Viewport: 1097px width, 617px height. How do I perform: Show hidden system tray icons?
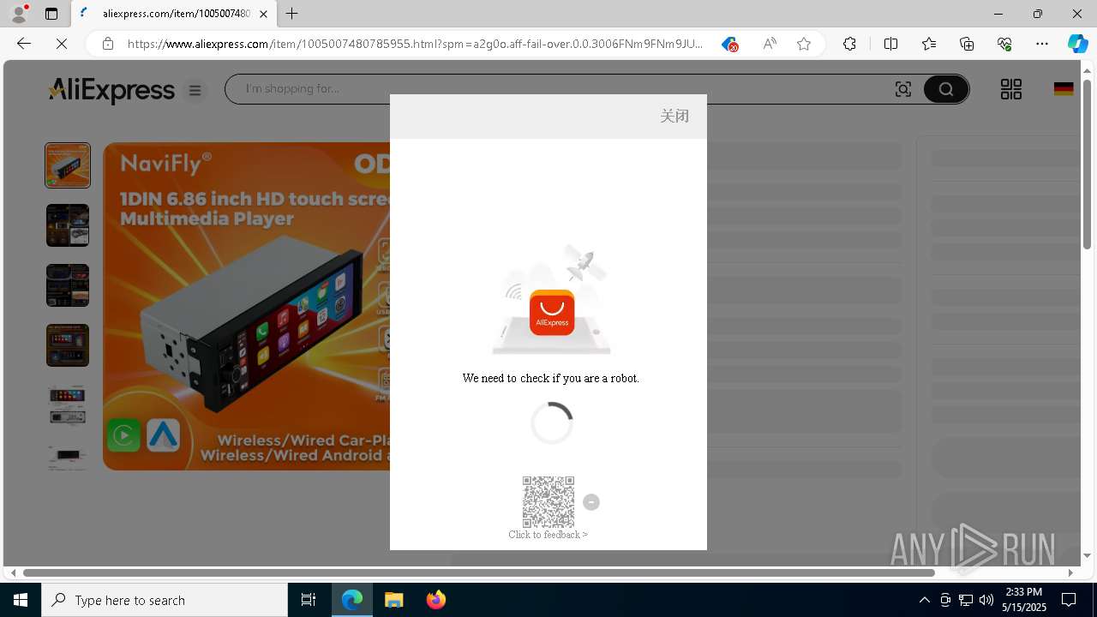924,600
